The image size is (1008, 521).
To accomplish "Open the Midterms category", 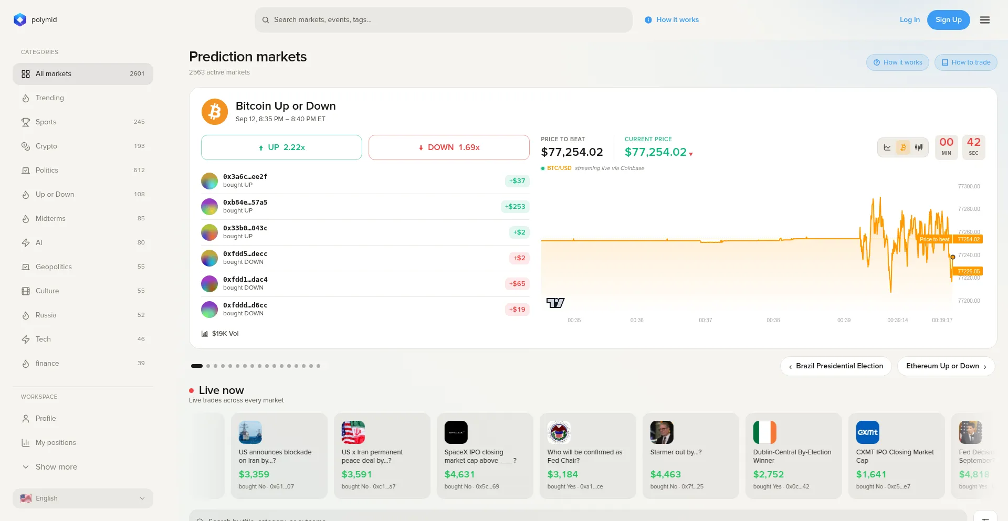I will coord(83,219).
